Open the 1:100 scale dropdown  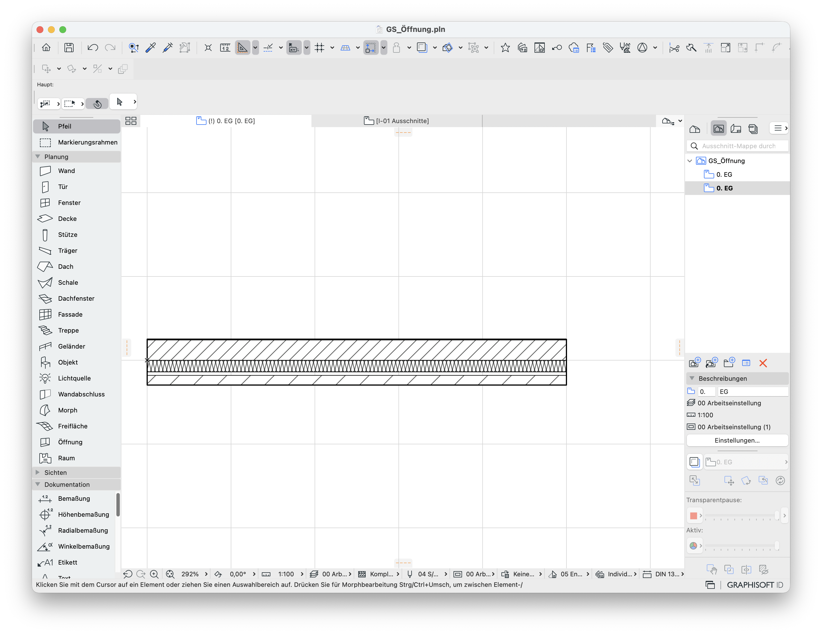click(x=289, y=574)
